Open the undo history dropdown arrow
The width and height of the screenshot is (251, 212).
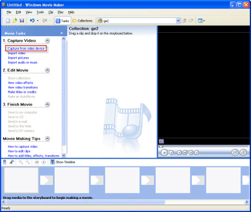click(38, 21)
